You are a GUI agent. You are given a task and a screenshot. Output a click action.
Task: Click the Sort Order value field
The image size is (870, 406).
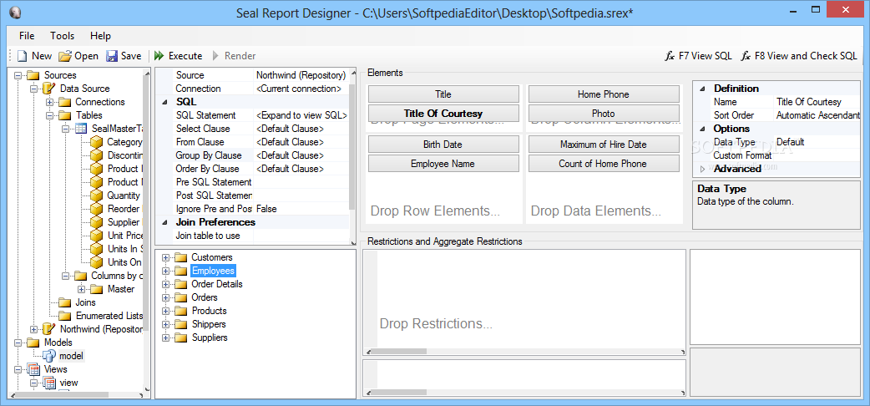[x=817, y=115]
